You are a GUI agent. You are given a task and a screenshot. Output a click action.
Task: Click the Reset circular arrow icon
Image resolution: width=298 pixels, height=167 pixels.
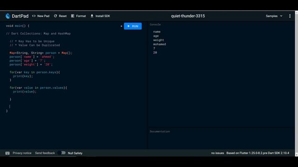55,16
